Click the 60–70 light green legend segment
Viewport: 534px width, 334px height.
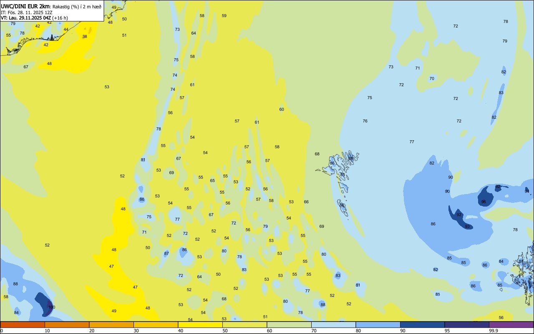(289, 324)
